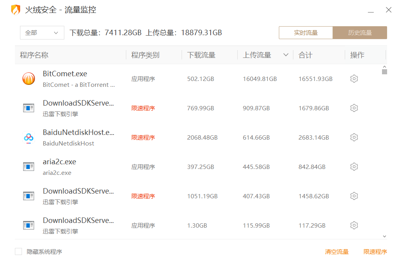The image size is (402, 264).
Task: Open settings gear for BitComet.exe row
Action: click(x=354, y=79)
